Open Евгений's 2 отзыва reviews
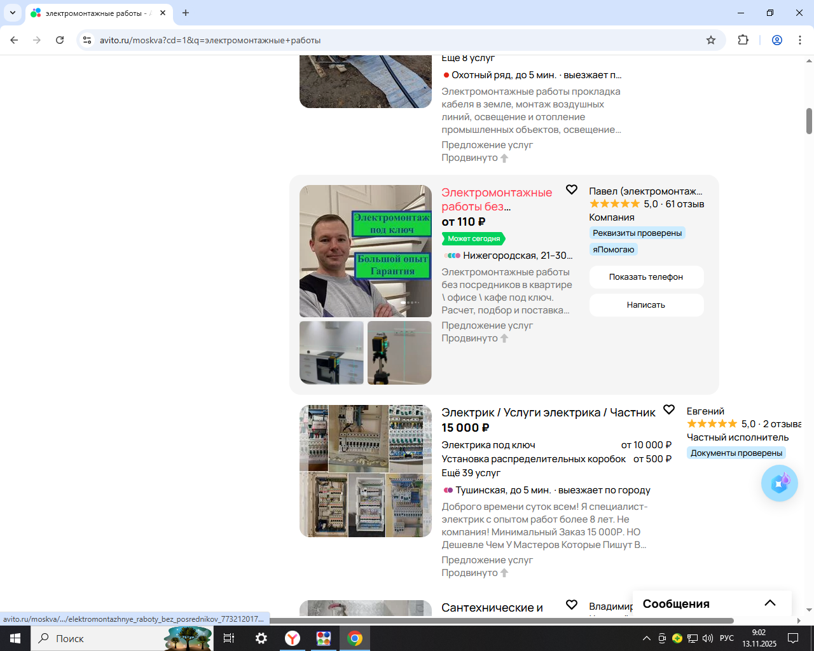The image size is (814, 651). pyautogui.click(x=782, y=424)
